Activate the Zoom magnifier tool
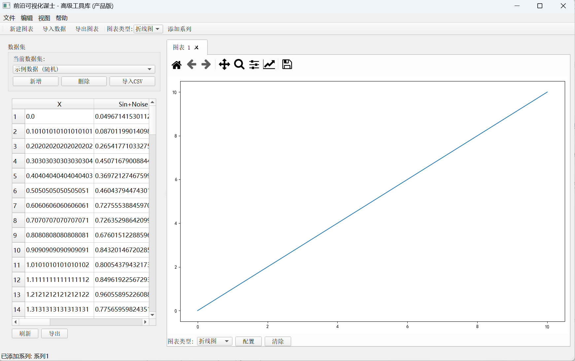575x361 pixels. (x=239, y=64)
